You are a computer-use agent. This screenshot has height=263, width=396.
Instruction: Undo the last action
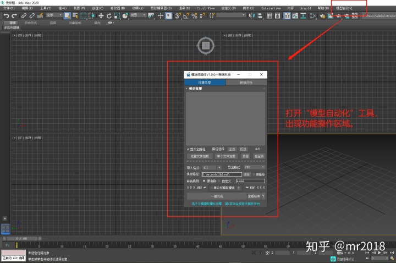coord(6,16)
